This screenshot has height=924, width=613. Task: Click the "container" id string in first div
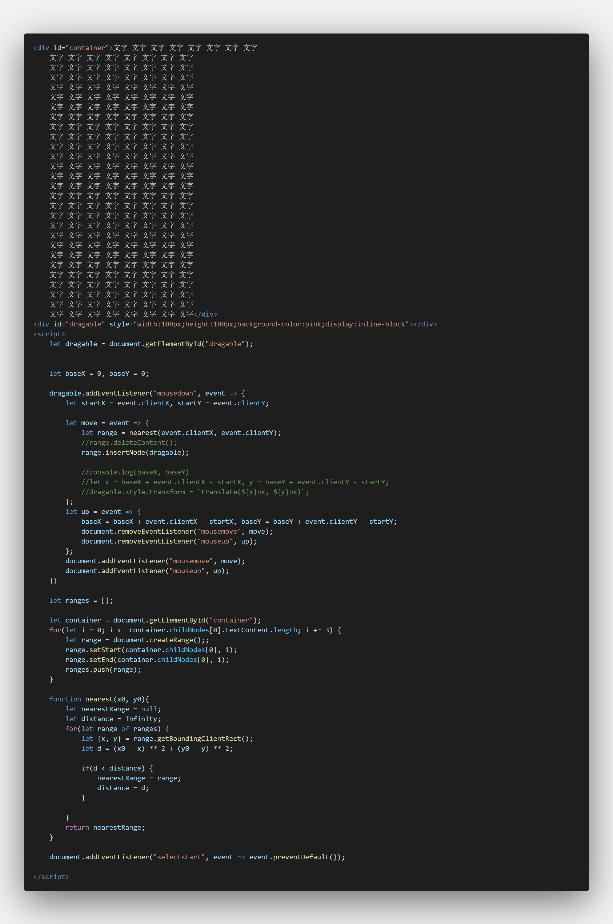tap(87, 48)
